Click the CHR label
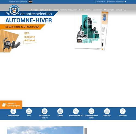 pyautogui.click(x=29, y=116)
